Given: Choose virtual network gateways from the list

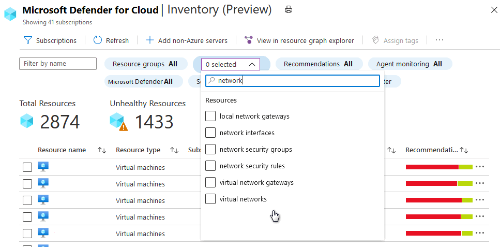Looking at the screenshot, I should [210, 182].
